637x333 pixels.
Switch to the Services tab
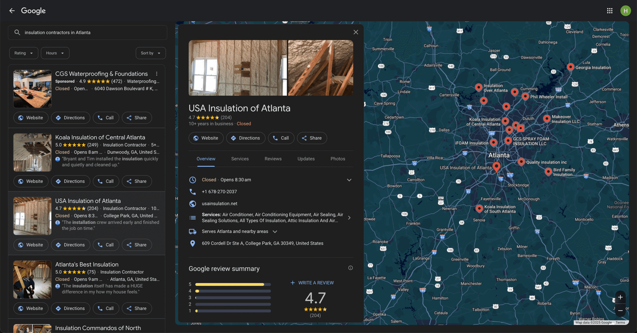[x=240, y=159]
